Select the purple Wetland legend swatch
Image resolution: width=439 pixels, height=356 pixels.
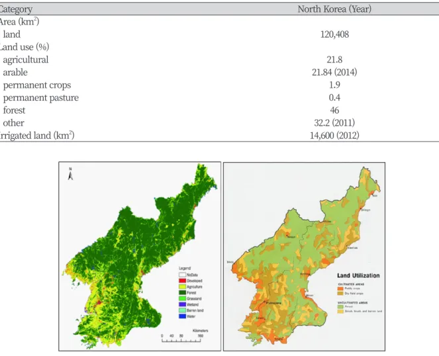(x=182, y=304)
